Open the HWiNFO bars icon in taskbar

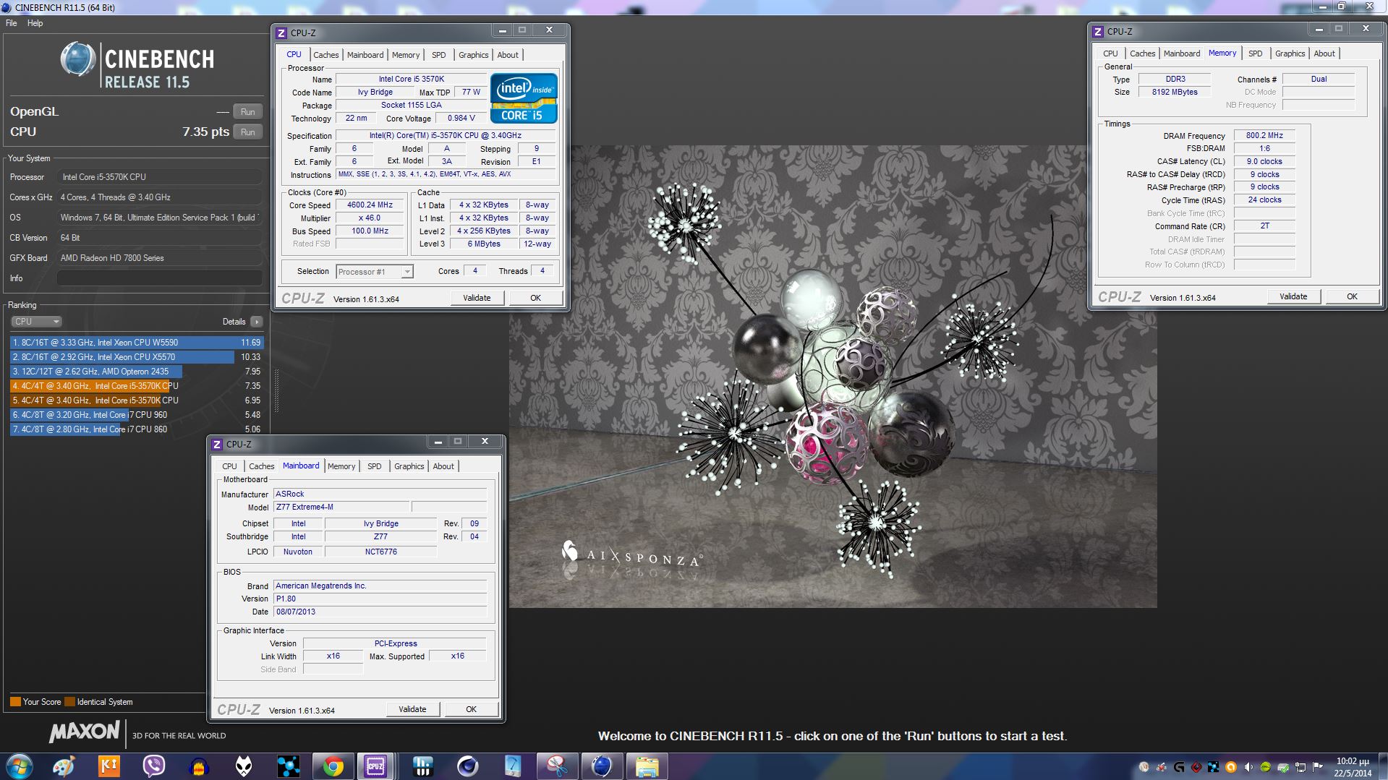(x=422, y=766)
